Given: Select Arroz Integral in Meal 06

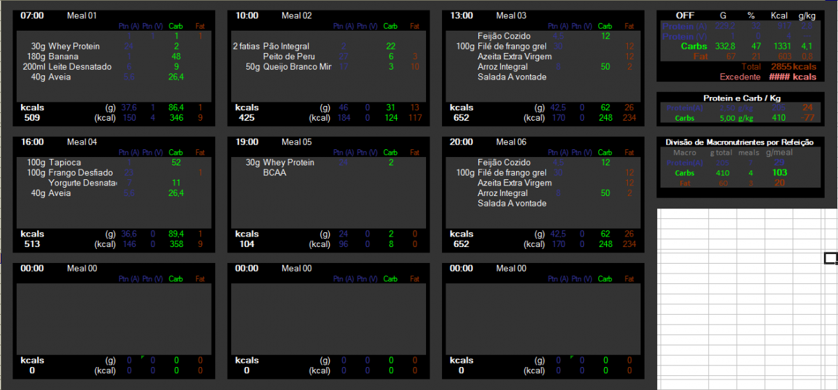Looking at the screenshot, I should 503,193.
